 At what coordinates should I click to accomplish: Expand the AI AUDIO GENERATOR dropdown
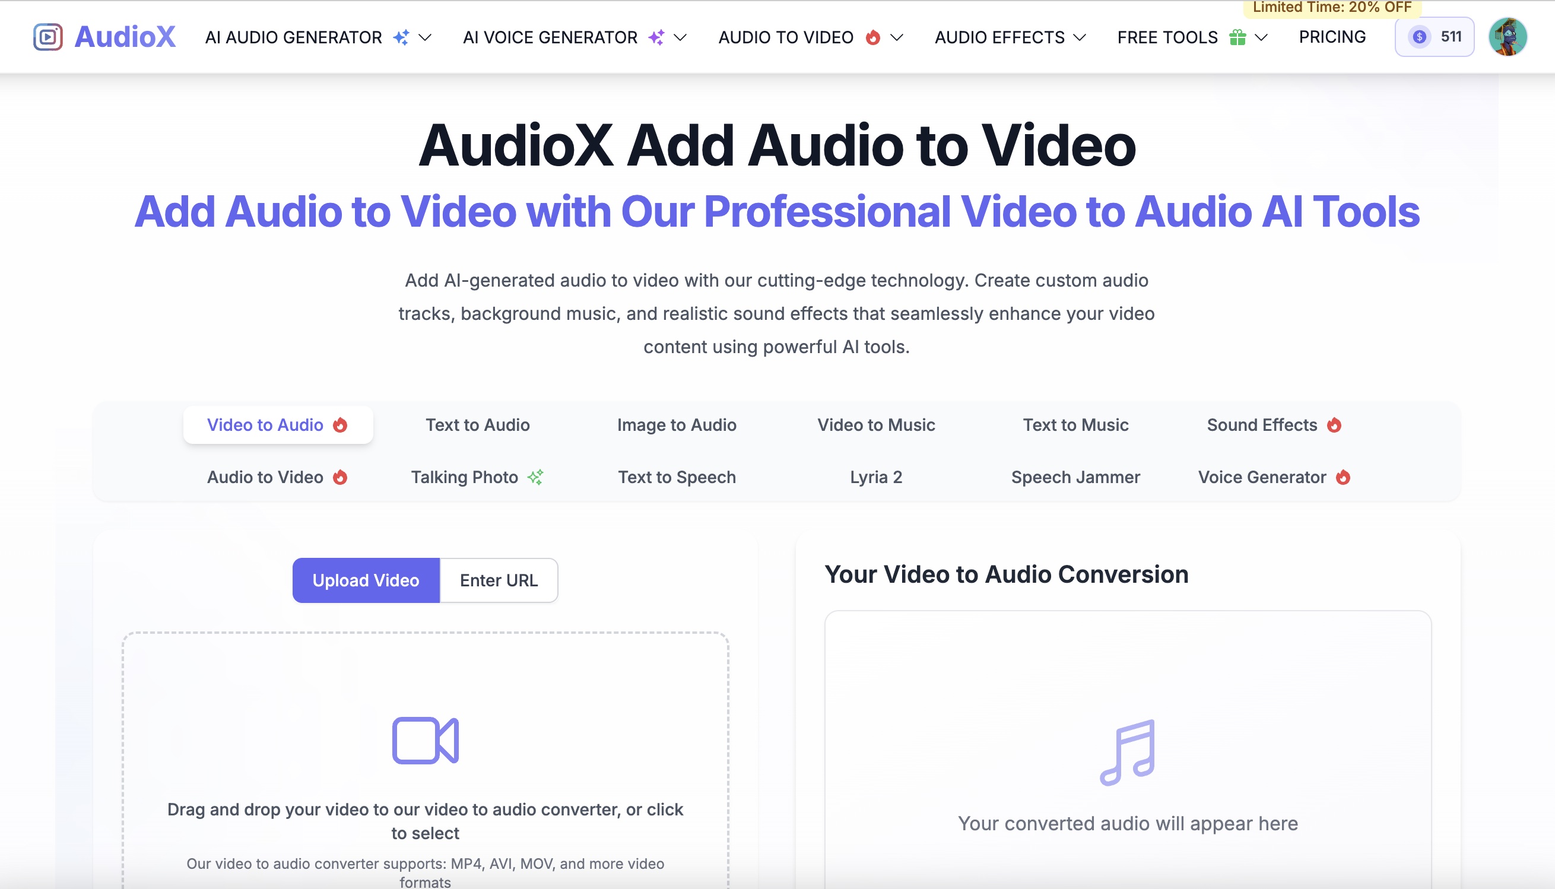[426, 38]
